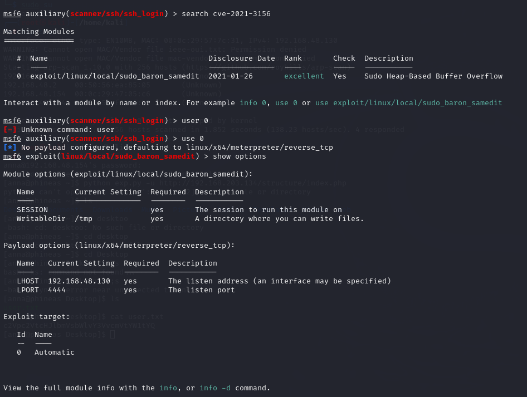Click the green 'use 0' hint text
Screen dimensions: 527x397
pos(286,103)
